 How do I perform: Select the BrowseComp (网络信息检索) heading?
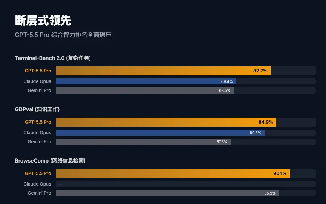(x=50, y=161)
